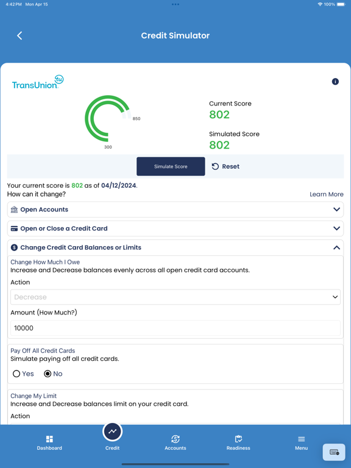Focus the Amount field showing 10000
The height and width of the screenshot is (468, 351).
(x=175, y=328)
